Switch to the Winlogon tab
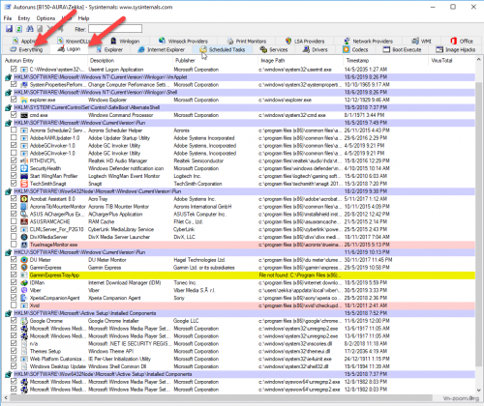This screenshot has width=484, height=406. [125, 42]
